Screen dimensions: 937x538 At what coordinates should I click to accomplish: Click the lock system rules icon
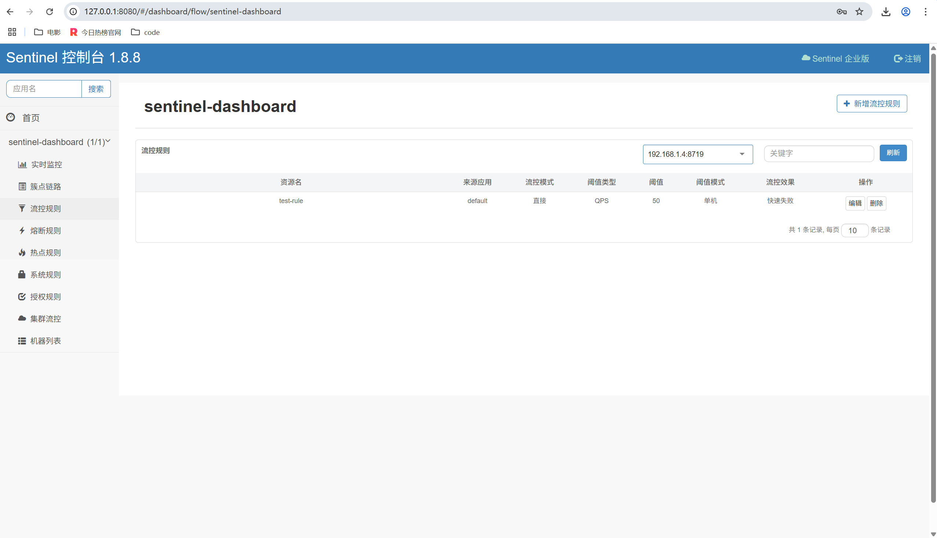pos(22,275)
